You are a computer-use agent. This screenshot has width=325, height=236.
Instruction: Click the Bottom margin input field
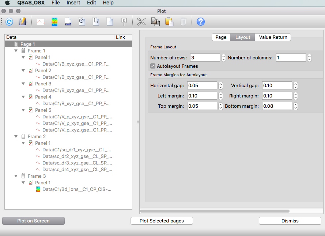click(276, 106)
